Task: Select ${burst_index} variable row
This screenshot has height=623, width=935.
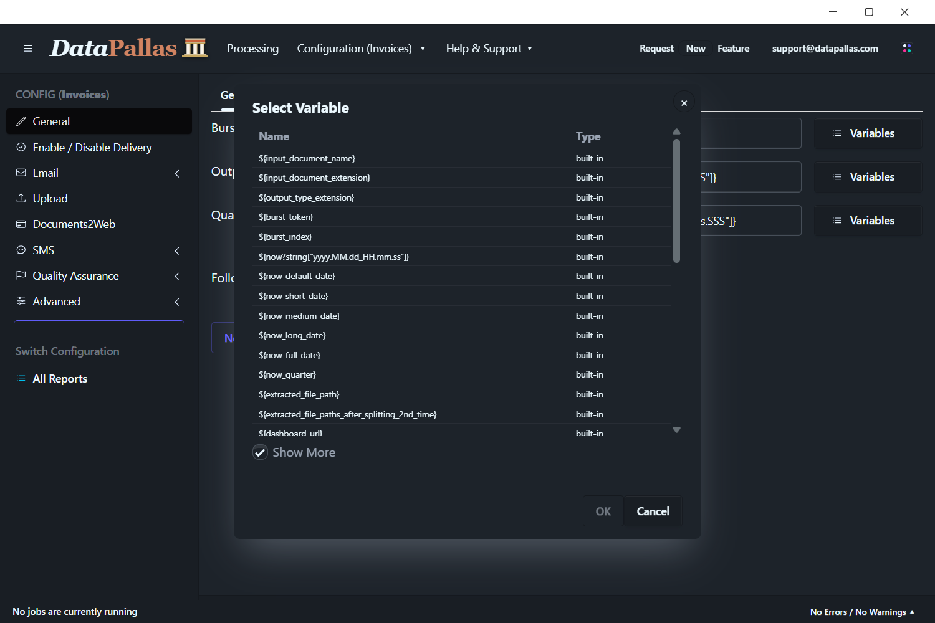Action: pos(461,237)
